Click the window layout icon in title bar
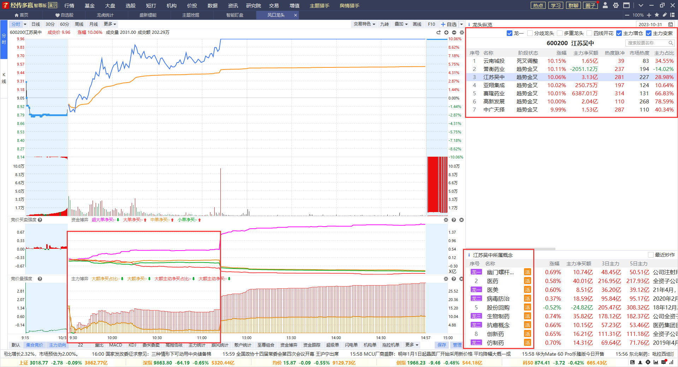Image resolution: width=678 pixels, height=367 pixels. 626,5
